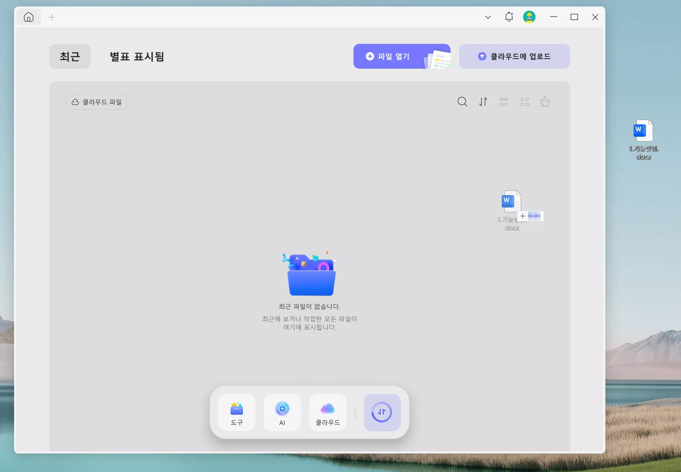Click the 최근 파일이 없습니다 empty-folder illustration
The width and height of the screenshot is (681, 472).
[x=310, y=274]
